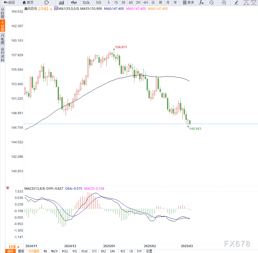
Task: Click the 2025/01 date marker on timeline
Action: coord(109,246)
